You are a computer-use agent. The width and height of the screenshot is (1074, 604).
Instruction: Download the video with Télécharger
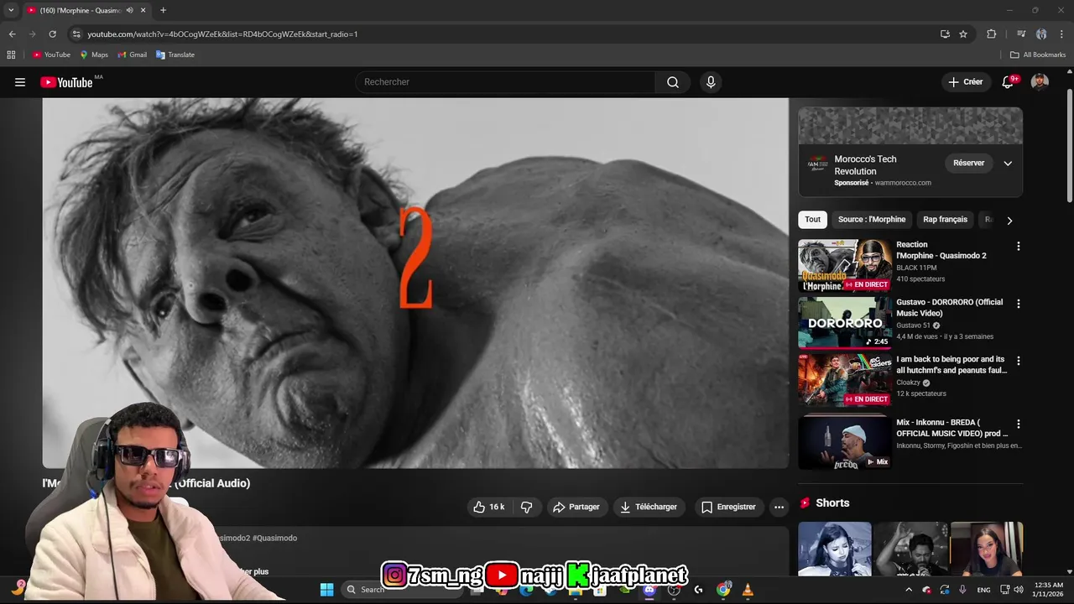pyautogui.click(x=649, y=507)
